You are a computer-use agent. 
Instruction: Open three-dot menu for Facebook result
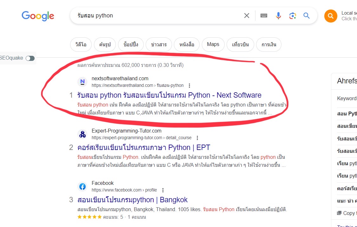click(x=163, y=190)
